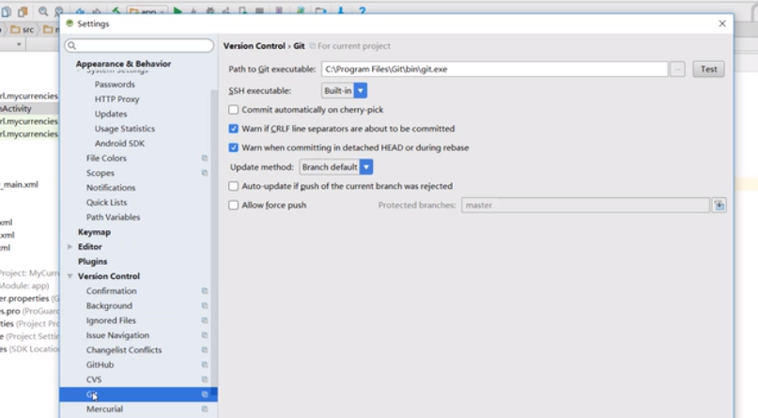This screenshot has width=758, height=418.
Task: Open the Update method Branch default dropdown
Action: pos(336,167)
